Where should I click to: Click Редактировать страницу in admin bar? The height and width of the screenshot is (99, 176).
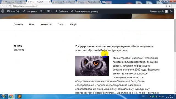point(85,11)
